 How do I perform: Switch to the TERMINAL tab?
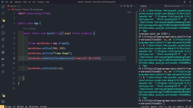point(144,6)
